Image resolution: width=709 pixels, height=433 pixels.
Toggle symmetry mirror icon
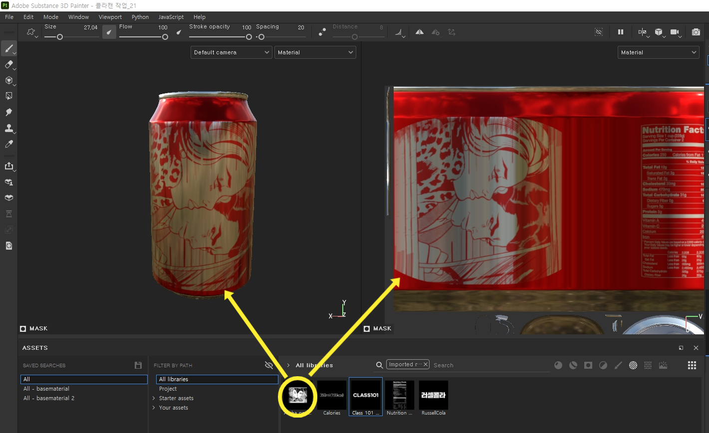[x=420, y=32]
